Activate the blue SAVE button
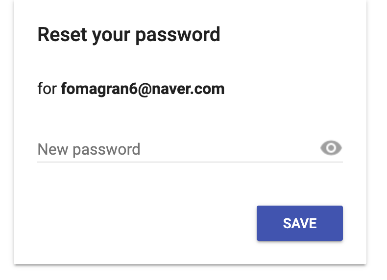 [300, 223]
